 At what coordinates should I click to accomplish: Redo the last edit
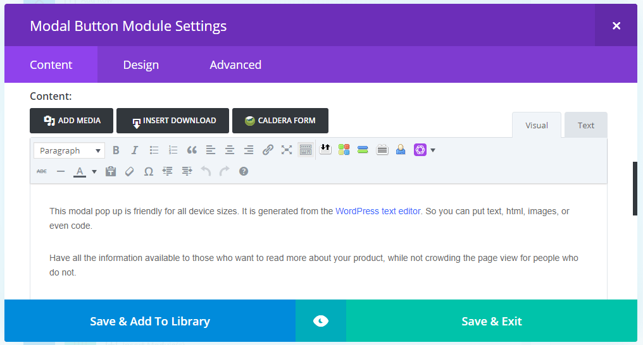coord(224,171)
